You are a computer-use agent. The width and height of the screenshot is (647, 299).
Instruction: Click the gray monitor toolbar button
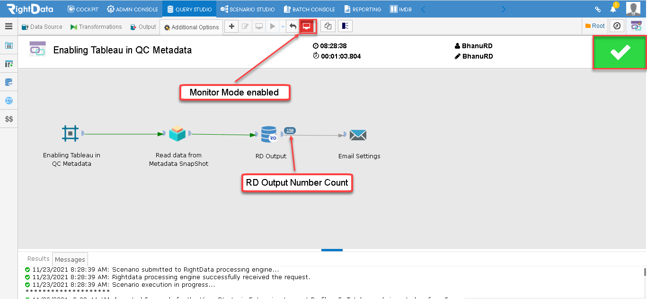pos(259,26)
